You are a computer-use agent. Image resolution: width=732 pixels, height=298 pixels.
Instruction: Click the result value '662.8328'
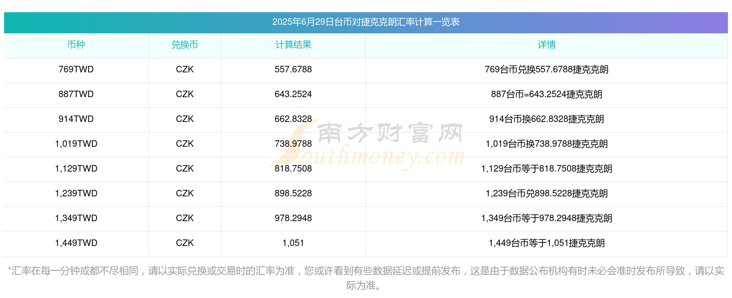tap(293, 119)
